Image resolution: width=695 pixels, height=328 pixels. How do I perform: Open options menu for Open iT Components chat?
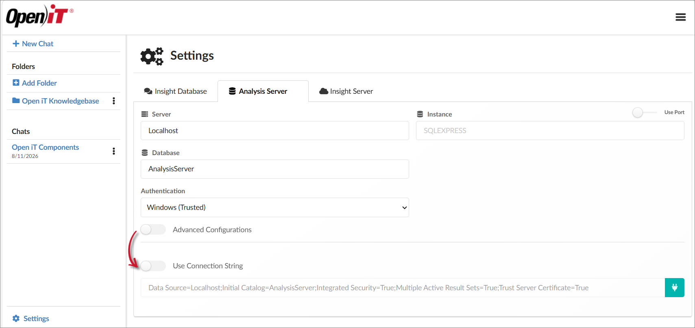click(x=114, y=151)
